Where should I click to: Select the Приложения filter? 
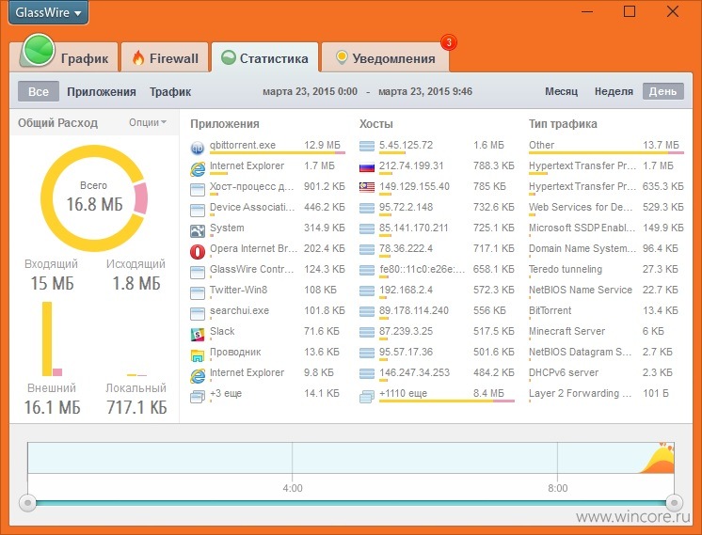point(102,92)
